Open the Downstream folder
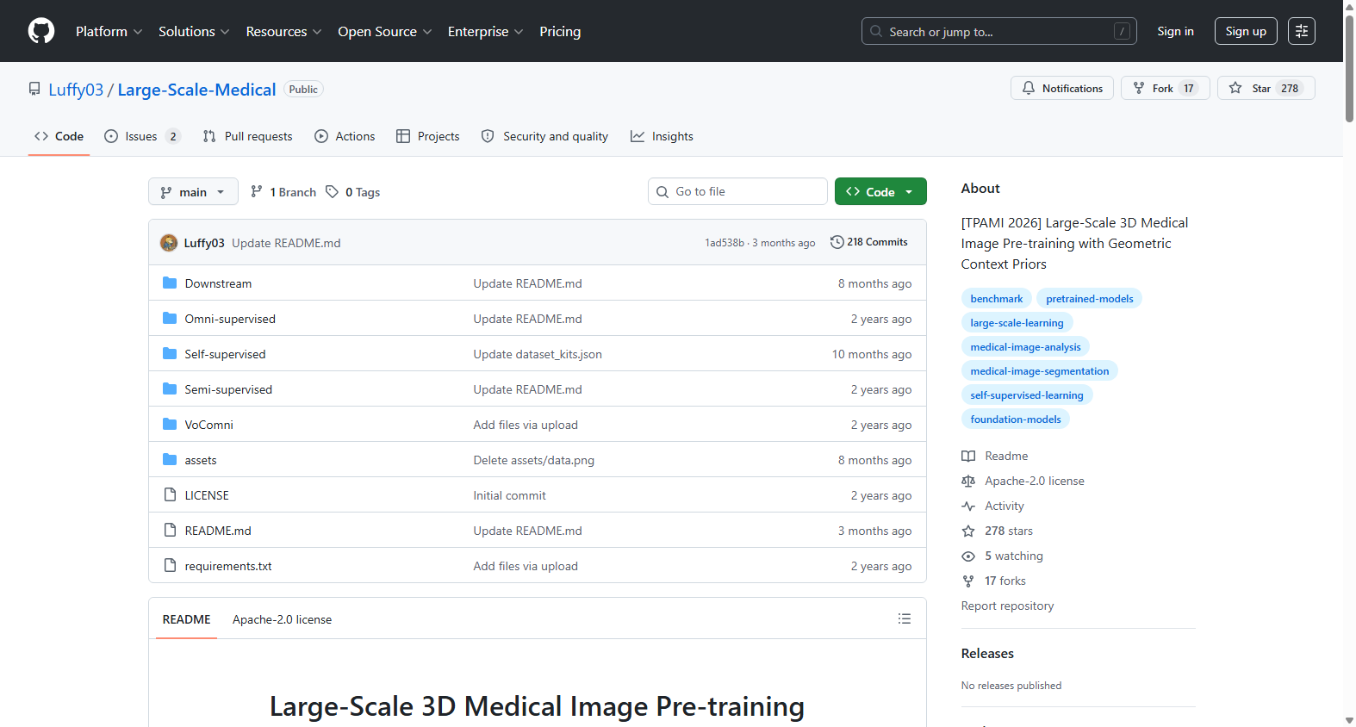The image size is (1356, 727). 218,283
